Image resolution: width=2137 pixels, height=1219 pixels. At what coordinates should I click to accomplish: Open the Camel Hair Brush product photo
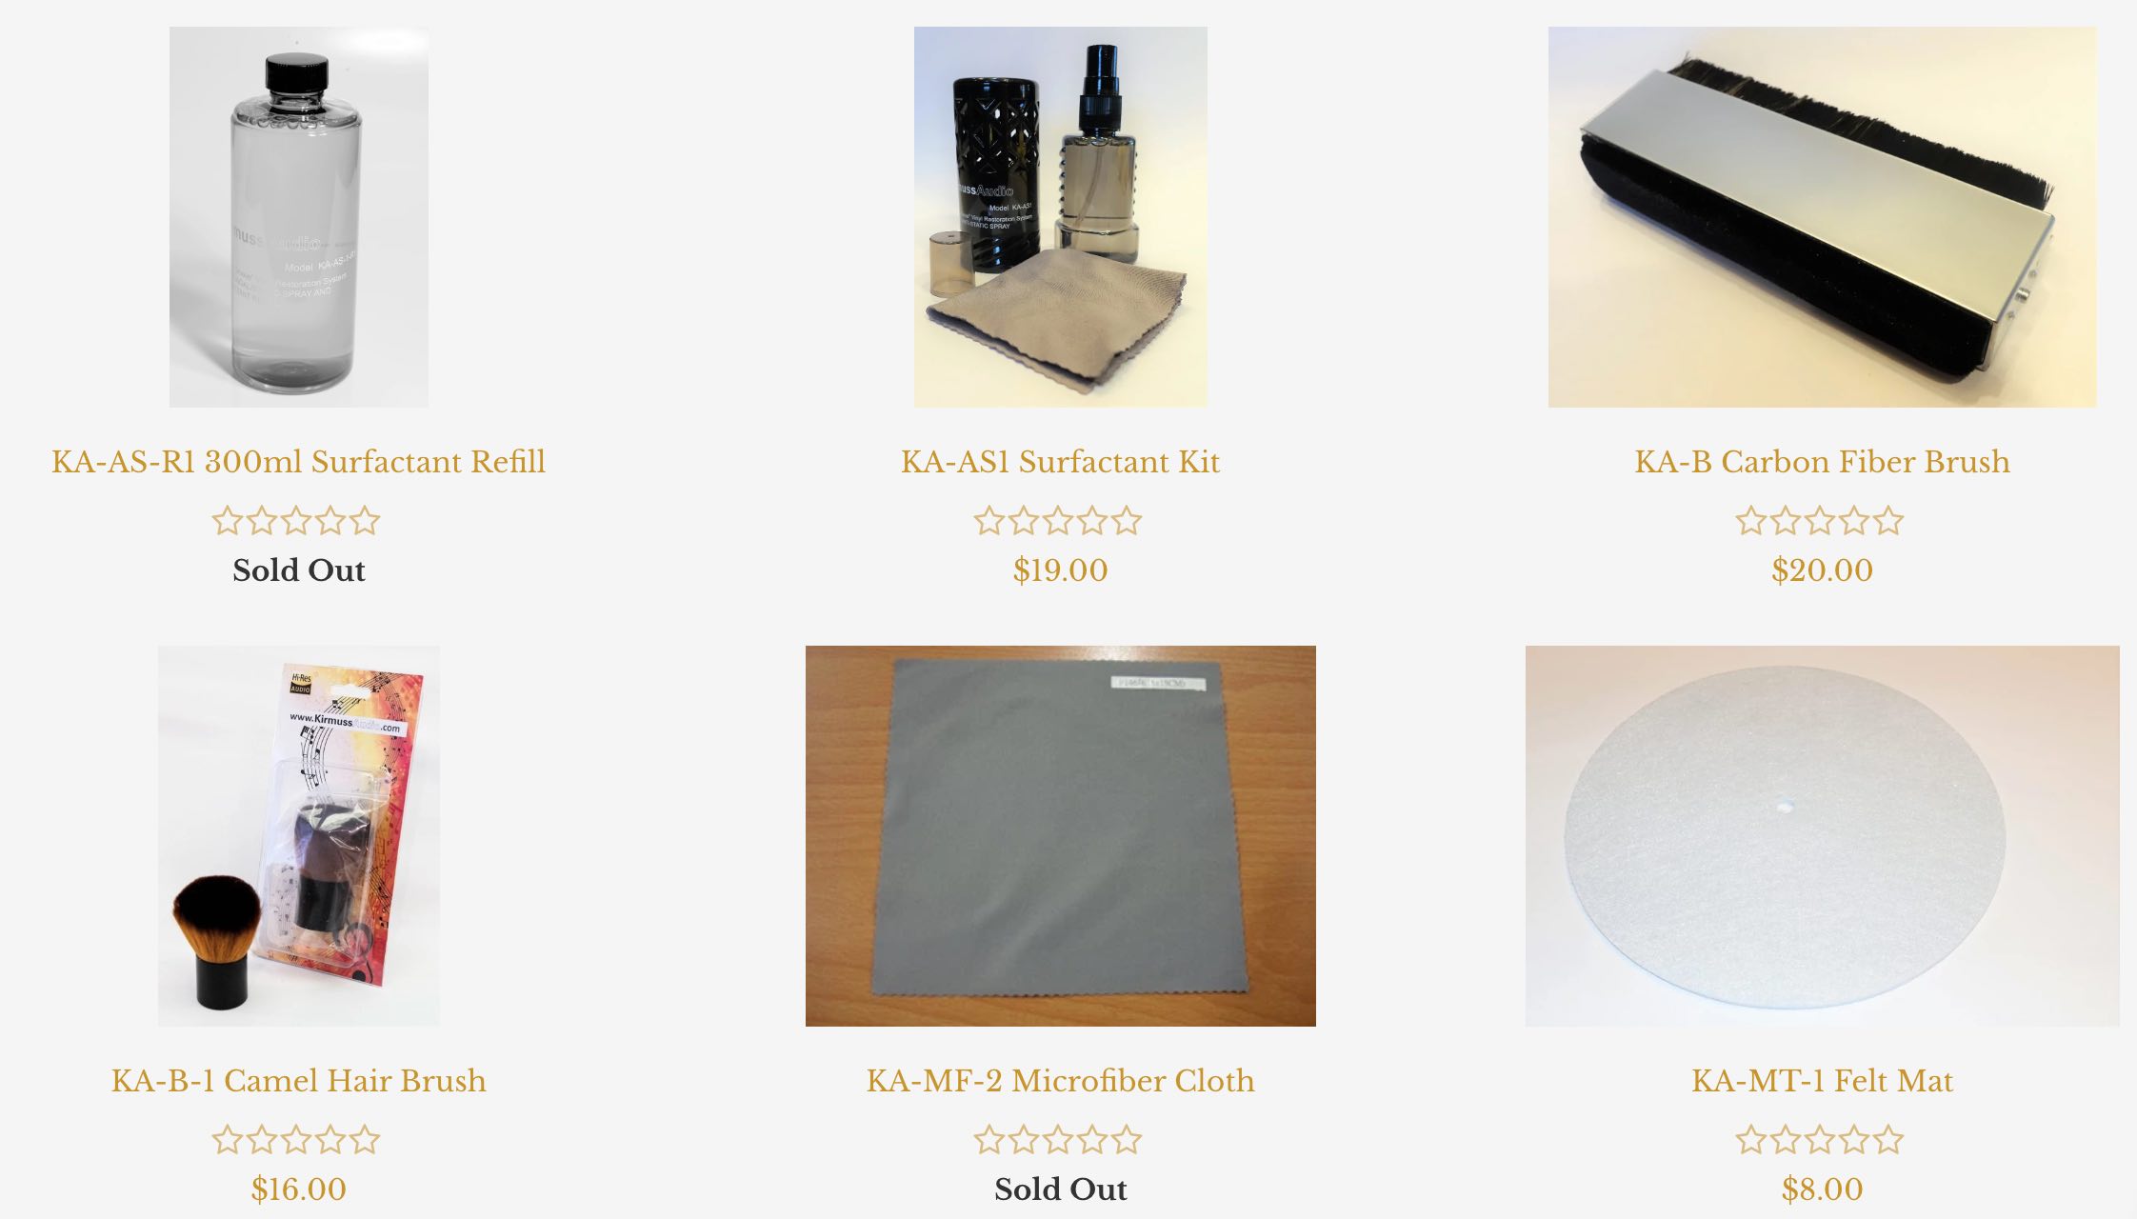[x=299, y=836]
